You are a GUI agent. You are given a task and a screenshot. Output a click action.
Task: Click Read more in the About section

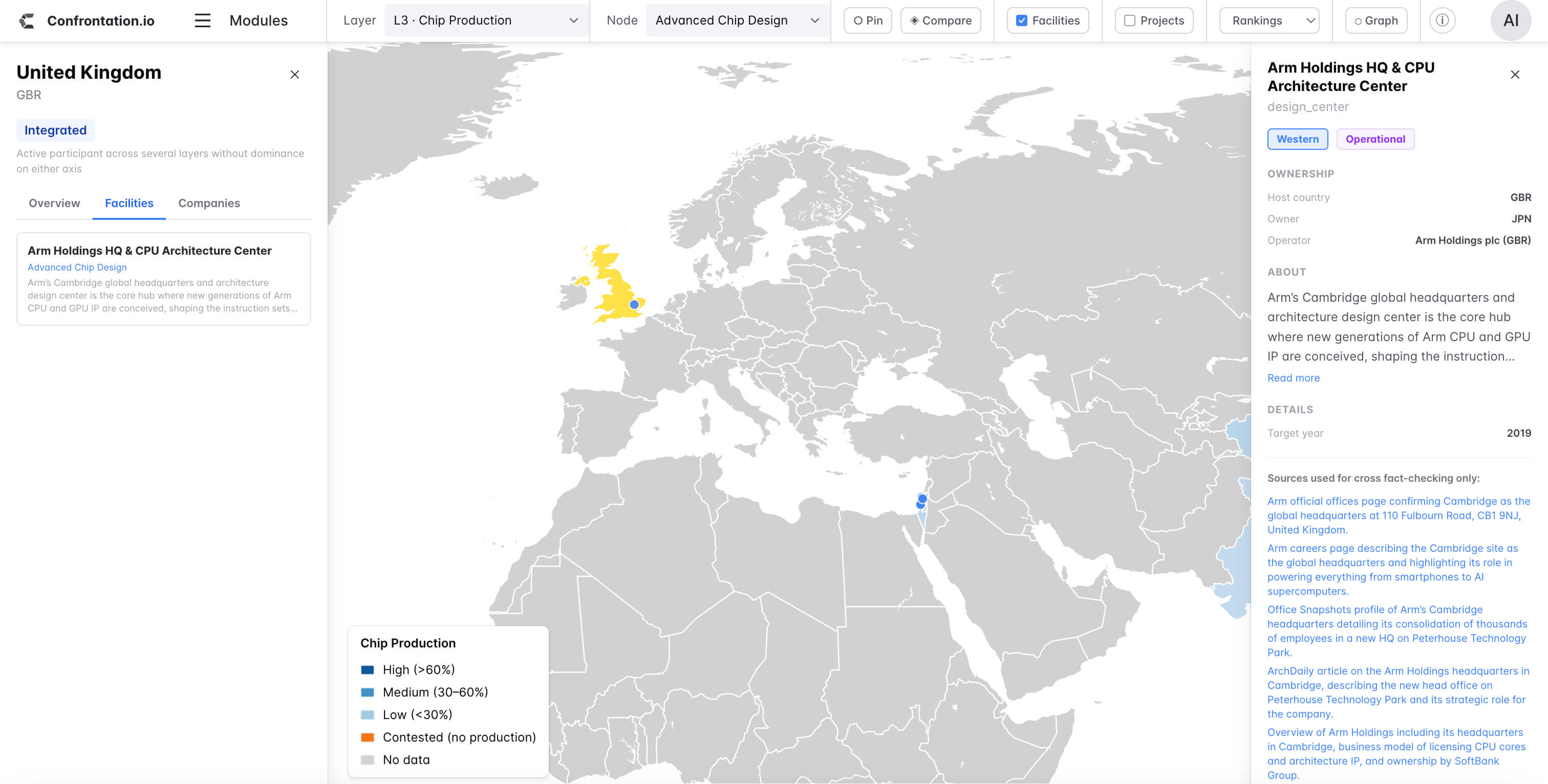(1293, 377)
